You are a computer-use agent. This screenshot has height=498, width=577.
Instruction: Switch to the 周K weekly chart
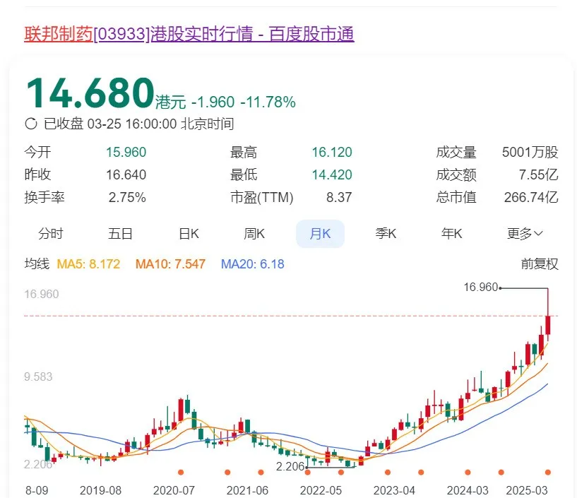(x=254, y=234)
